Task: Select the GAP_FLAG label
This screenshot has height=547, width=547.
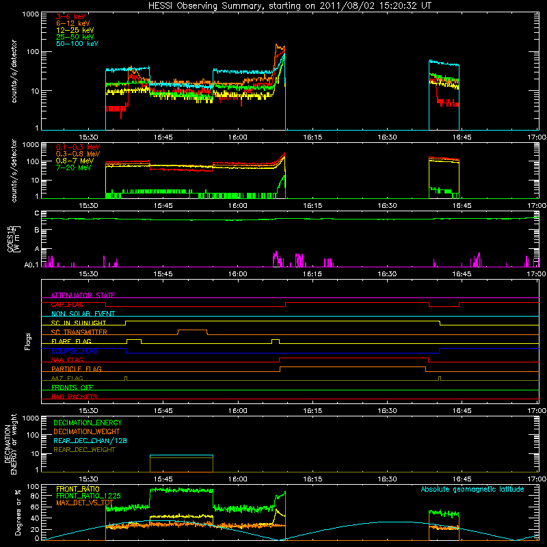Action: coord(67,304)
